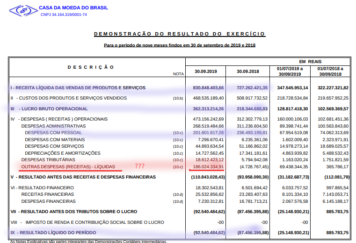Image resolution: width=356 pixels, height=243 pixels.
Task: Click the CNPJ number under company name
Action: (x=64, y=14)
